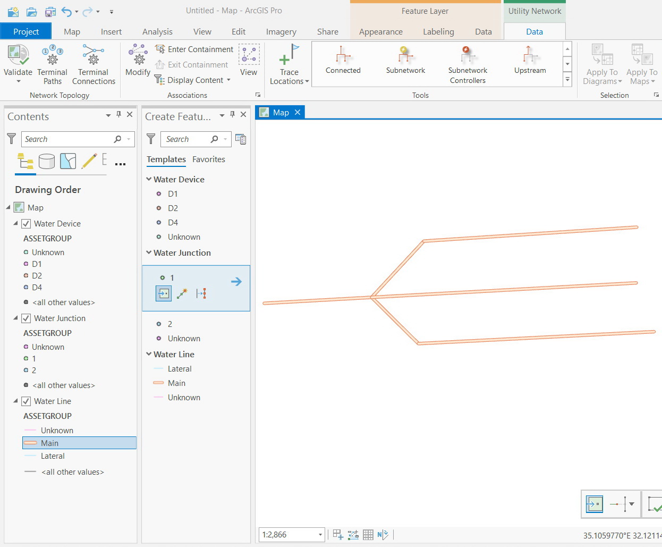This screenshot has height=547, width=662.
Task: Toggle Water Junction layer visibility checkbox
Action: pyautogui.click(x=26, y=318)
